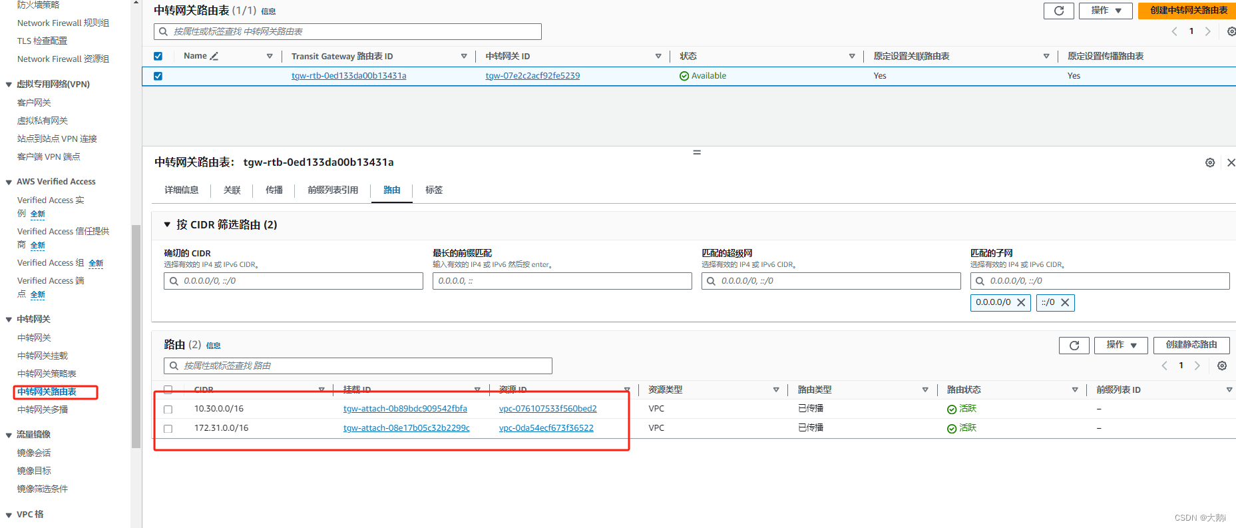Sort routes by route type column

(x=925, y=390)
